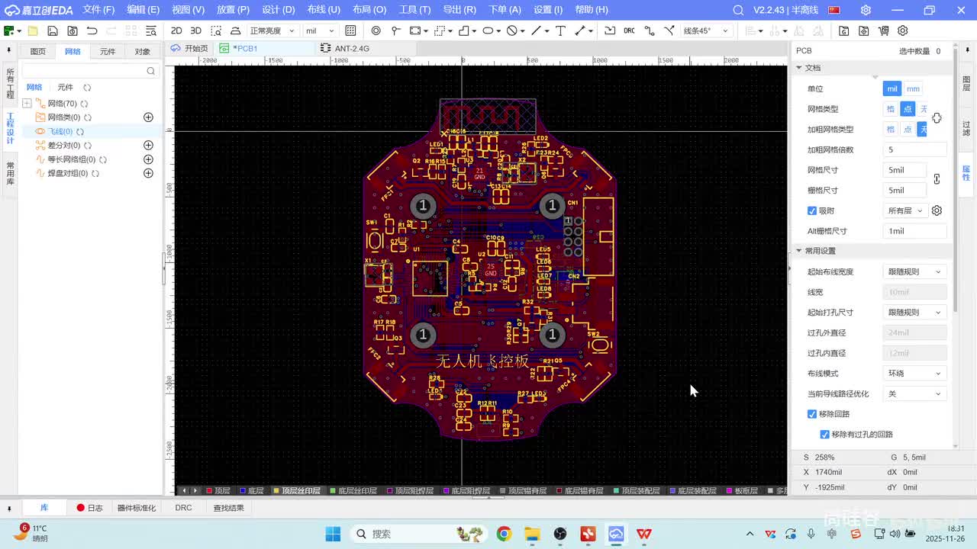
Task: Open the 日志 log tab
Action: pyautogui.click(x=89, y=508)
